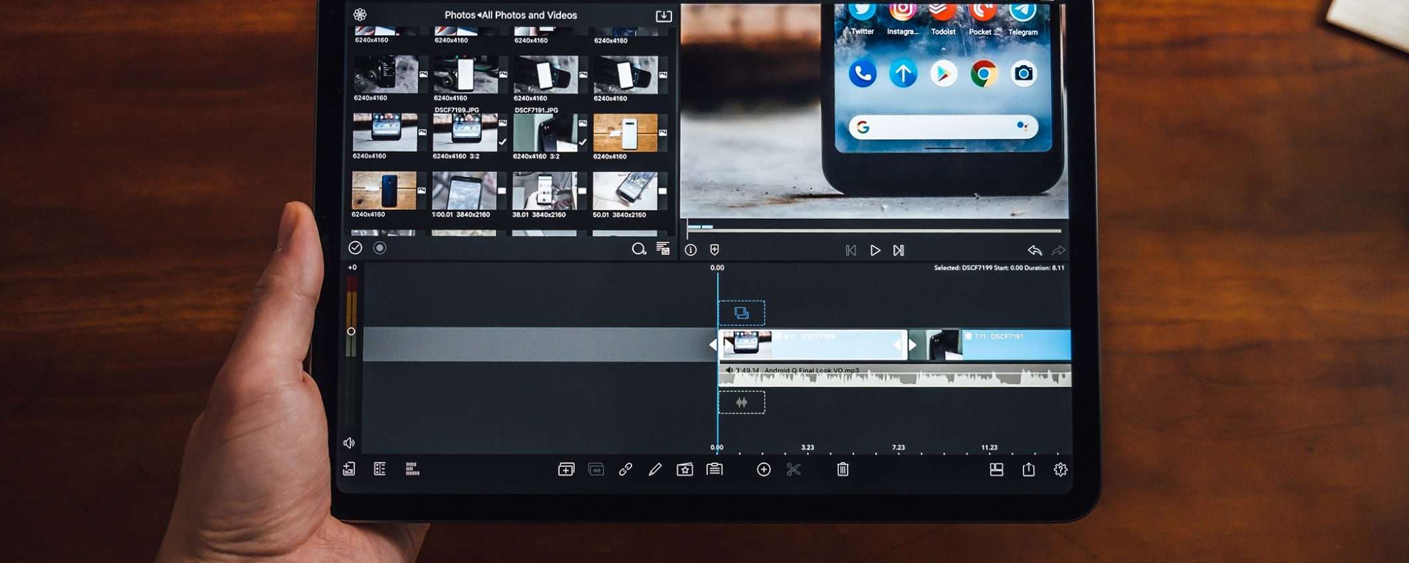Open the Photos source flower icon
1409x563 pixels.
point(360,15)
